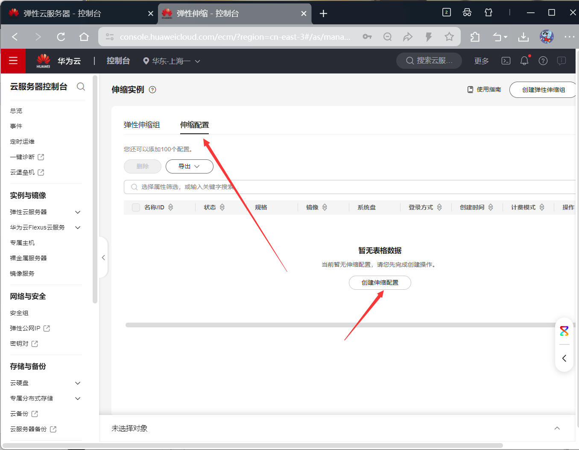The height and width of the screenshot is (450, 579).
Task: Expand the 未选择对象 bottom panel
Action: point(557,428)
